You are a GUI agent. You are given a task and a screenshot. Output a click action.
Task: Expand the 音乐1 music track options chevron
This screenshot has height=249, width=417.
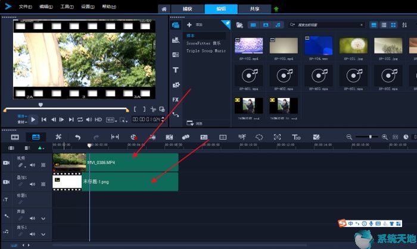point(43,234)
